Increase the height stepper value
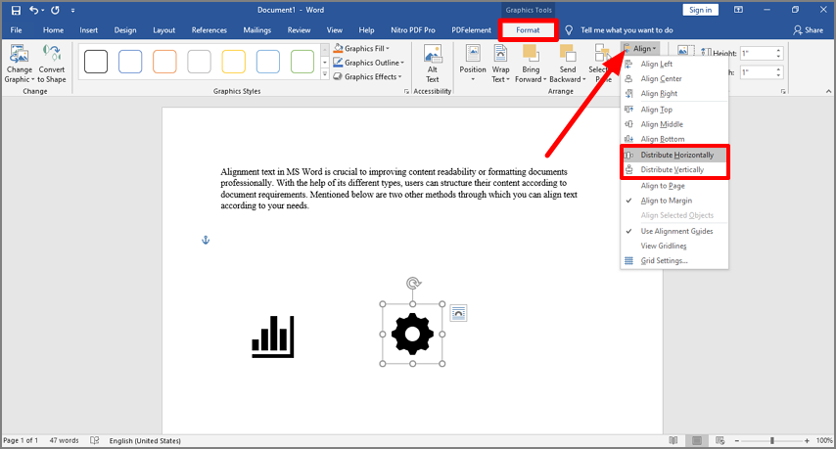 click(779, 51)
